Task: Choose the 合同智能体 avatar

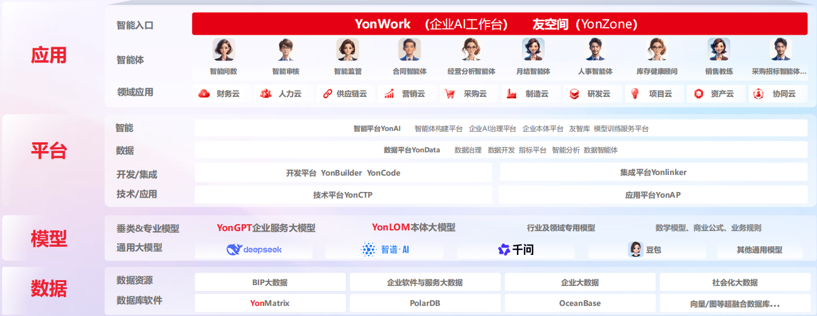Action: (x=409, y=49)
